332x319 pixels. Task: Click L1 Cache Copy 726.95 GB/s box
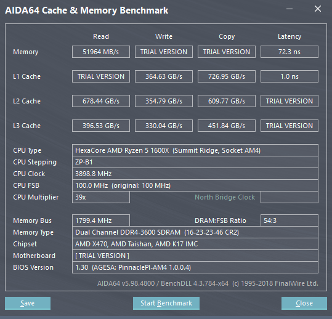pos(227,76)
